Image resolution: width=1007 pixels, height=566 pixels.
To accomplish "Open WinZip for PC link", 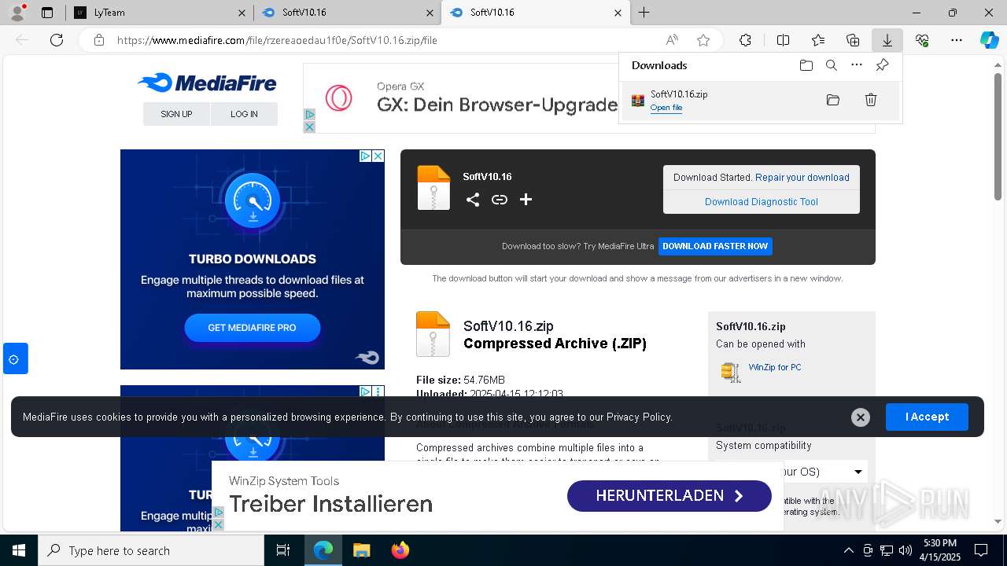I will 775,367.
